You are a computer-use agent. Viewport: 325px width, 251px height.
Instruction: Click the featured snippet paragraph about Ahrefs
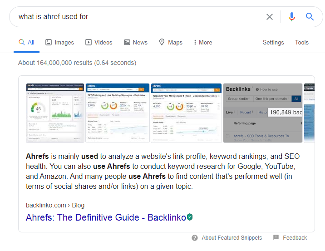[162, 172]
